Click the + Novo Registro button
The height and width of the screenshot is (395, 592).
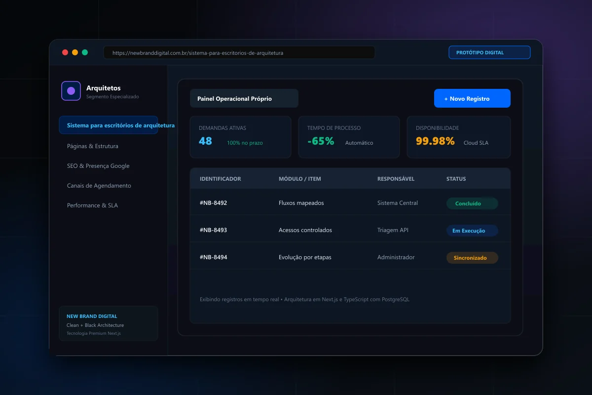point(472,98)
